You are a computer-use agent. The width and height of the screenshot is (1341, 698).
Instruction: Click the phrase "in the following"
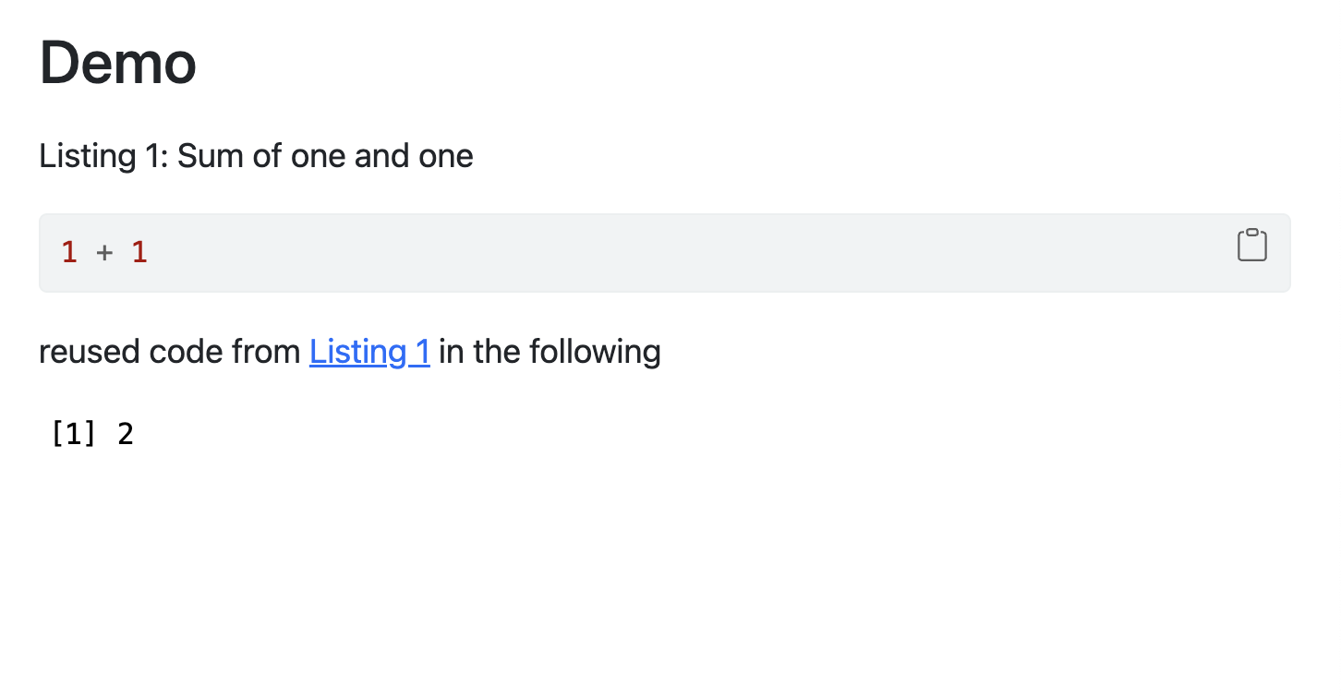click(x=550, y=352)
